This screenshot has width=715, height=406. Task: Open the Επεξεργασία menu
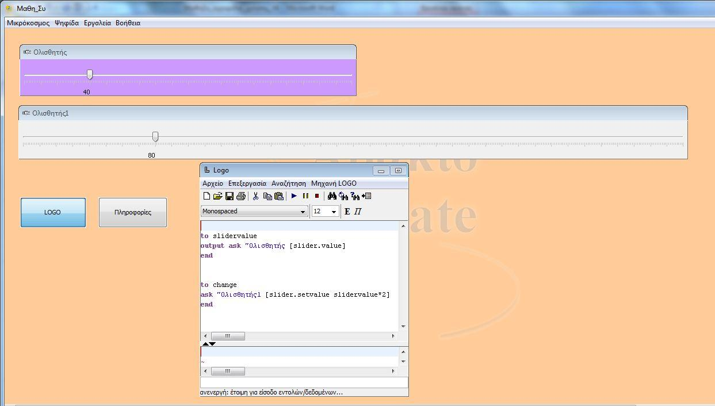(x=247, y=183)
